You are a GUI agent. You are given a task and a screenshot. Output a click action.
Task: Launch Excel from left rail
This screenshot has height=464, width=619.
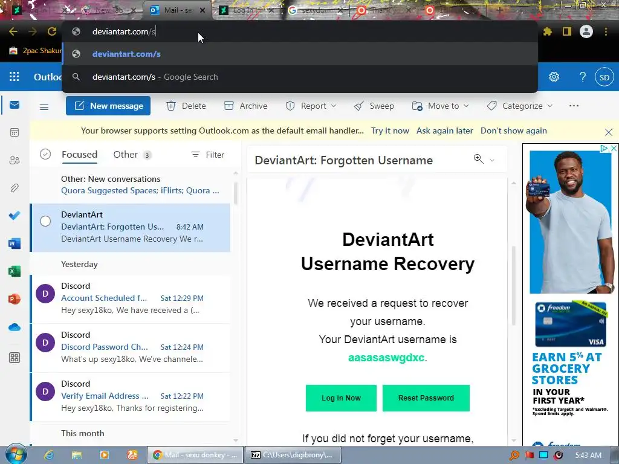click(x=15, y=271)
